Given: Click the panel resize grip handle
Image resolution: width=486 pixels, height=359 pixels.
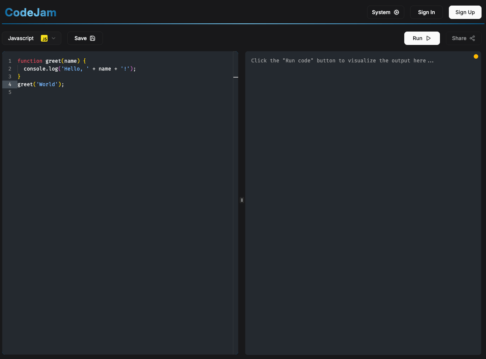Looking at the screenshot, I should pyautogui.click(x=242, y=200).
